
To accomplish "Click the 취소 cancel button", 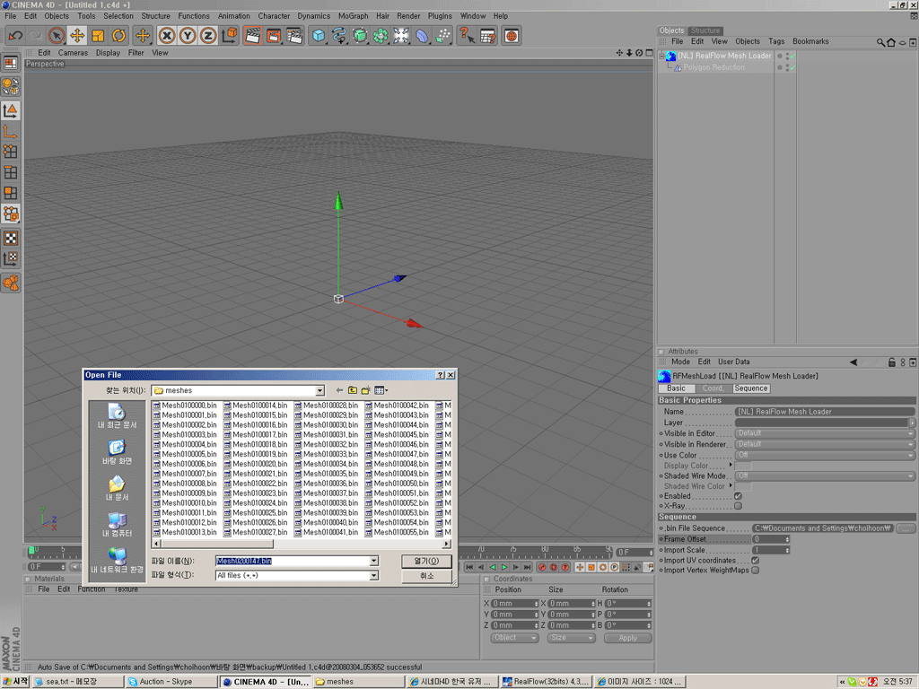I will (426, 576).
